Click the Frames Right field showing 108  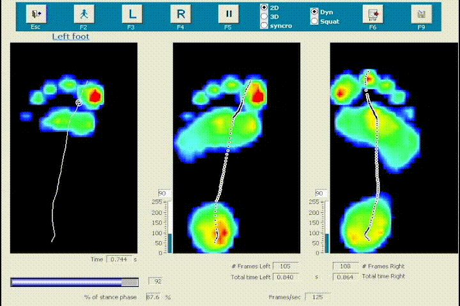(345, 266)
